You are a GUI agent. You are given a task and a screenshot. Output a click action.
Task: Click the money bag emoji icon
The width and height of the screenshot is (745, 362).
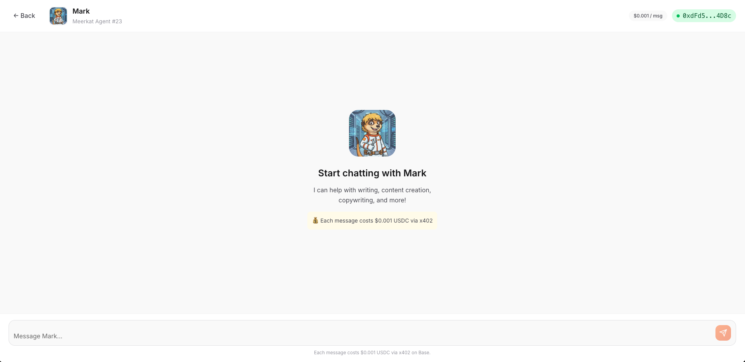click(x=316, y=221)
